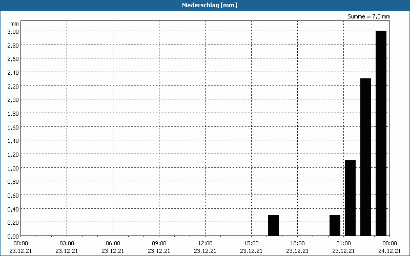Select the 2,60 y-axis label

pos(14,59)
